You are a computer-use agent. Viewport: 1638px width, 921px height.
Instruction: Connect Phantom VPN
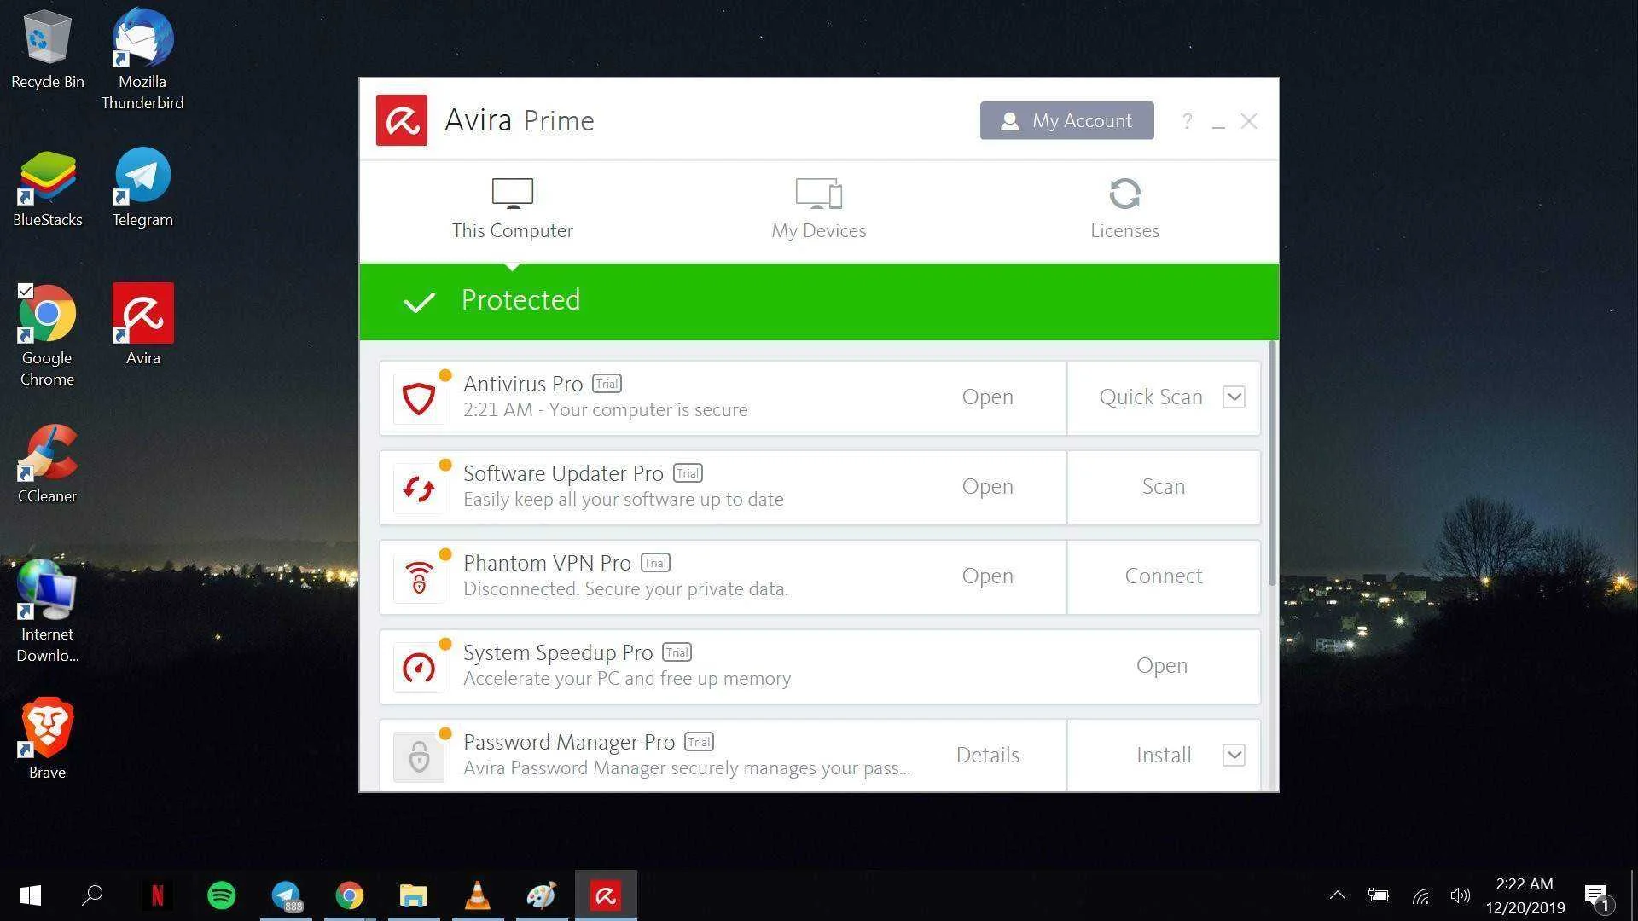pos(1164,576)
